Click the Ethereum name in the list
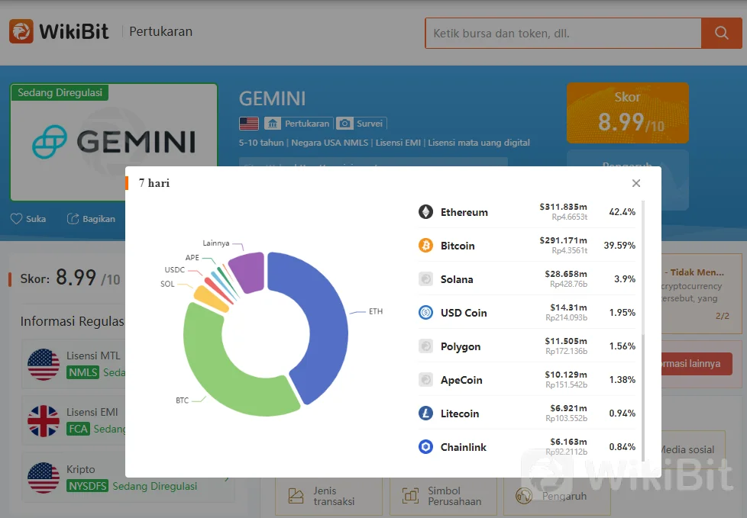Screen dimensions: 747x518 point(464,212)
